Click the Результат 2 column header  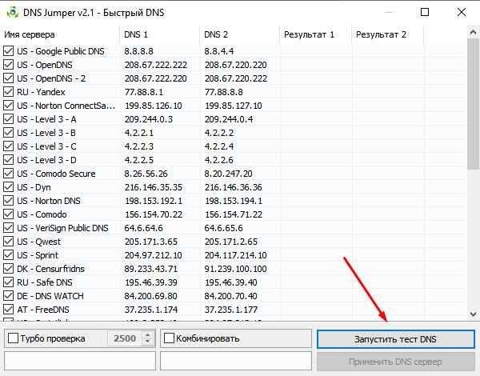pyautogui.click(x=388, y=34)
